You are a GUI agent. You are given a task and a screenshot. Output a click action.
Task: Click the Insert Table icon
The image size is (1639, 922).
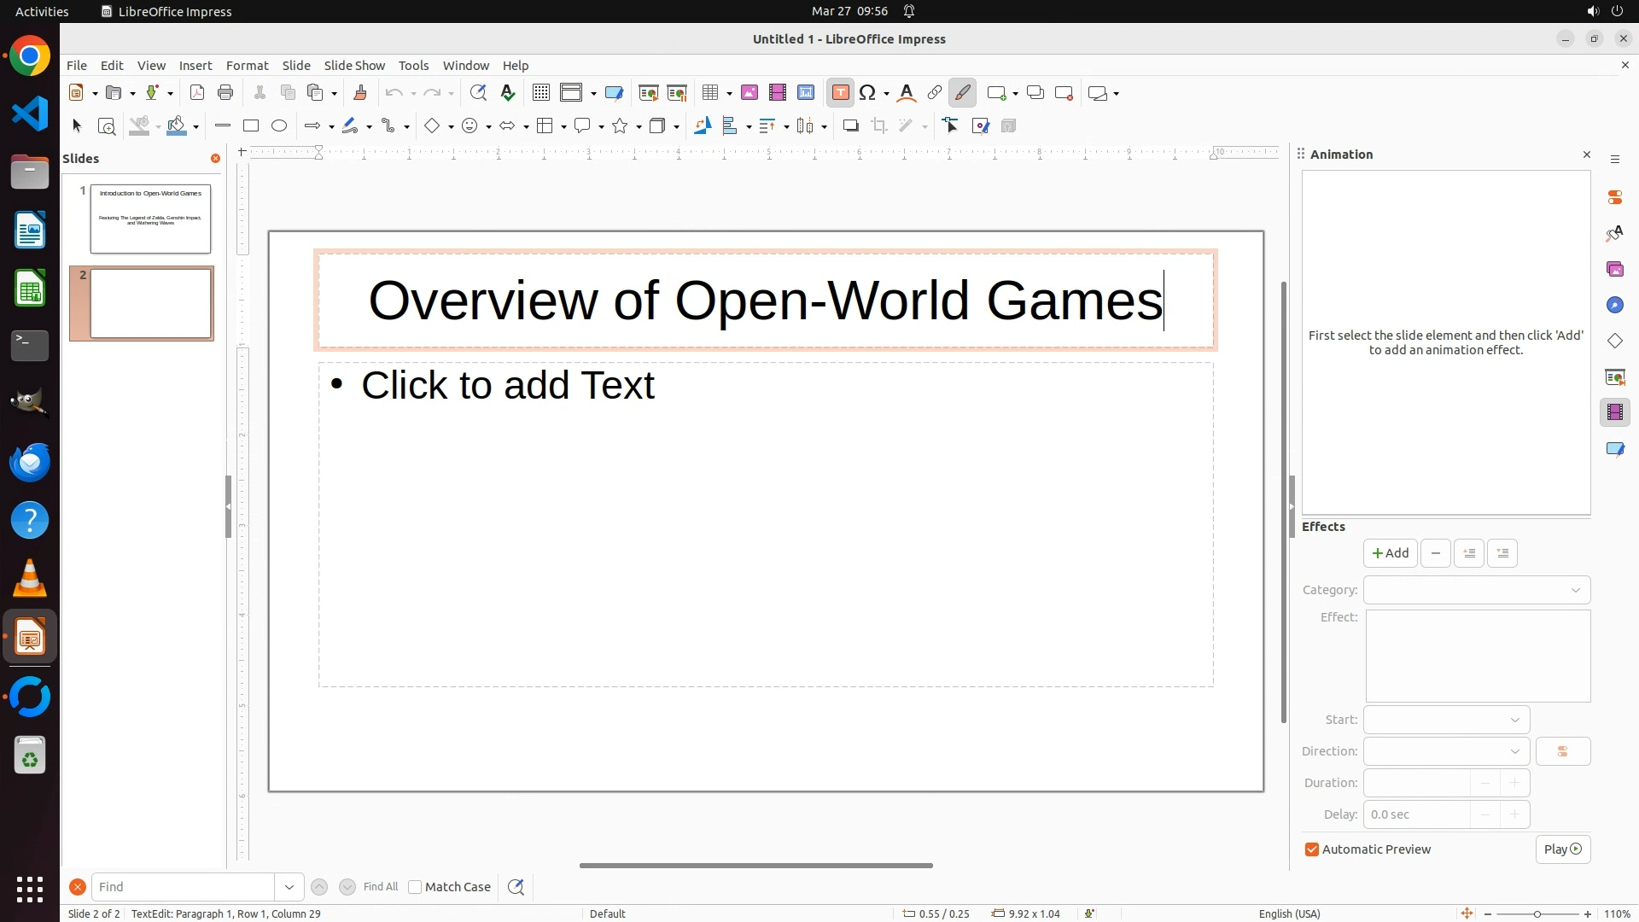point(710,93)
